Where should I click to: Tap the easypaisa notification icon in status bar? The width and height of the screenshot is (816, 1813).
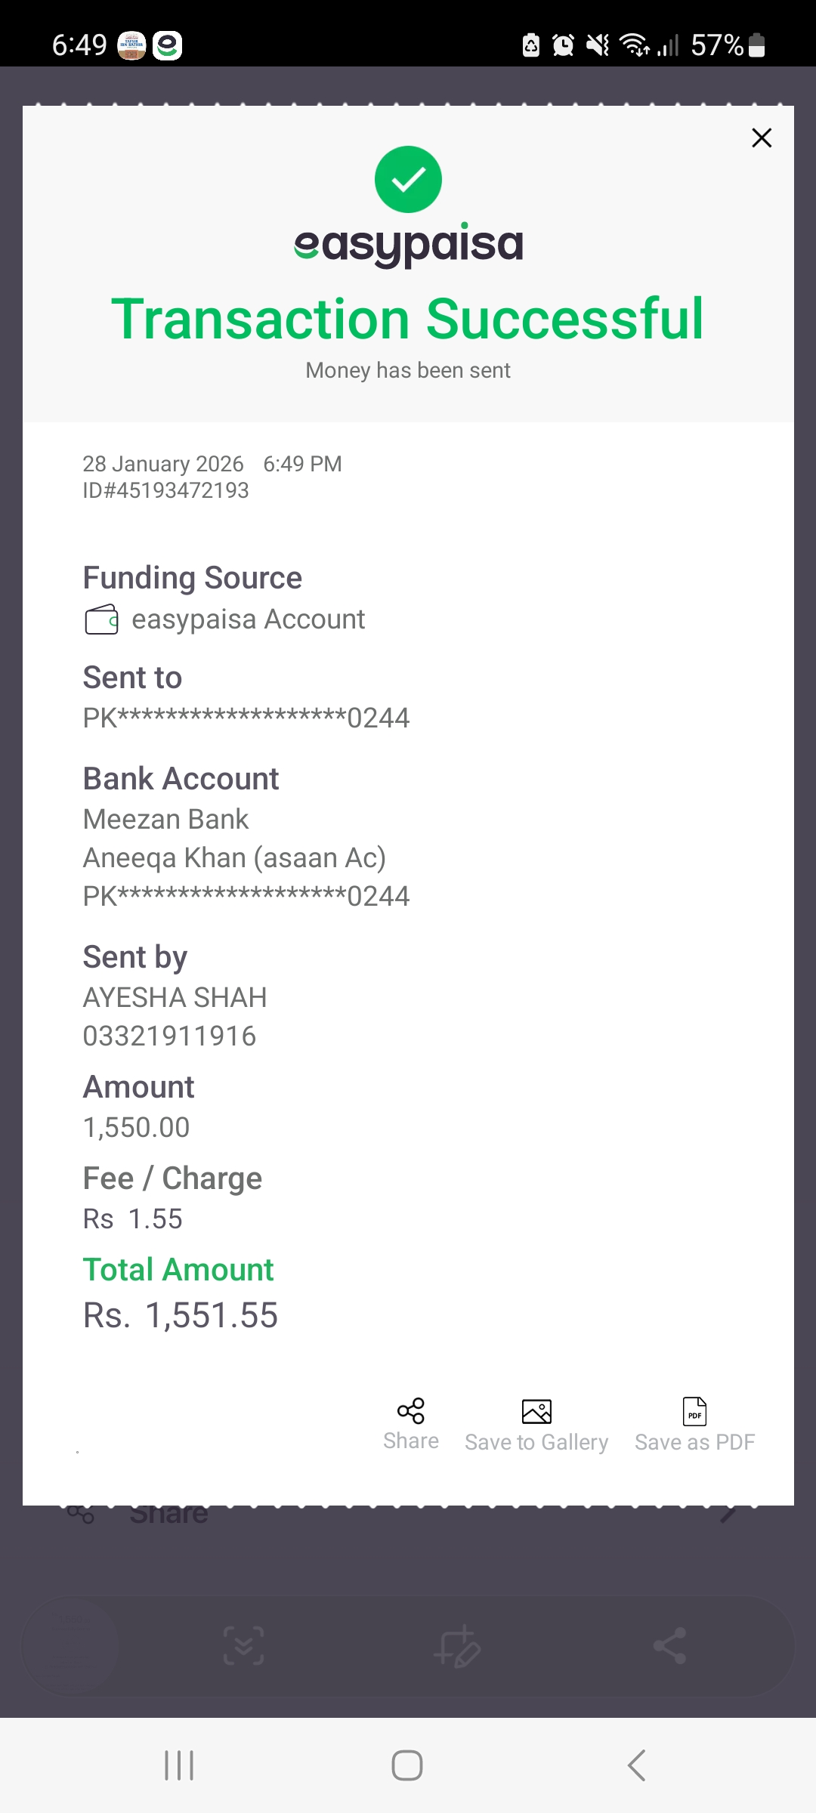point(167,45)
